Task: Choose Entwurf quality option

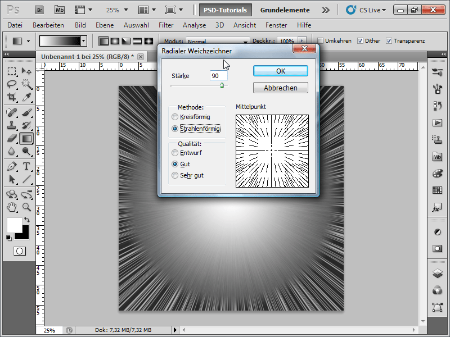Action: (x=175, y=153)
